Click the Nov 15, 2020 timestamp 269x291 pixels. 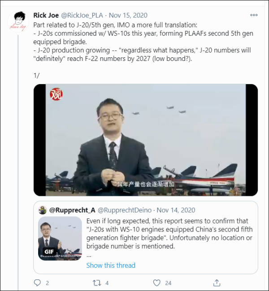[132, 15]
